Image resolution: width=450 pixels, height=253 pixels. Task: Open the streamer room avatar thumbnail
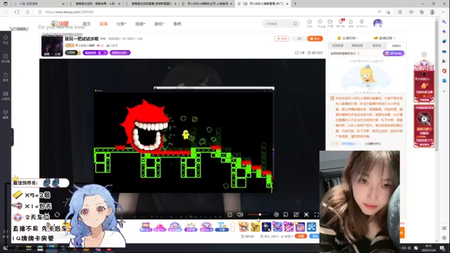pos(52,46)
